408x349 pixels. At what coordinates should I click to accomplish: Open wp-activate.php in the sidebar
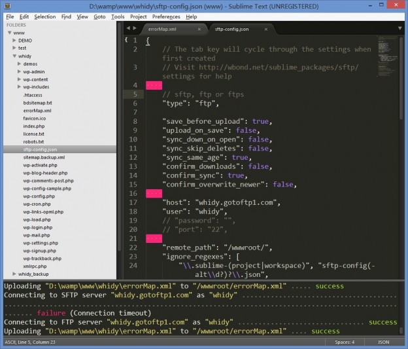[40, 165]
